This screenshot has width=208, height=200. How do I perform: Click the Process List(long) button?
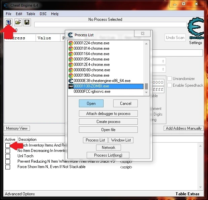coord(108,155)
